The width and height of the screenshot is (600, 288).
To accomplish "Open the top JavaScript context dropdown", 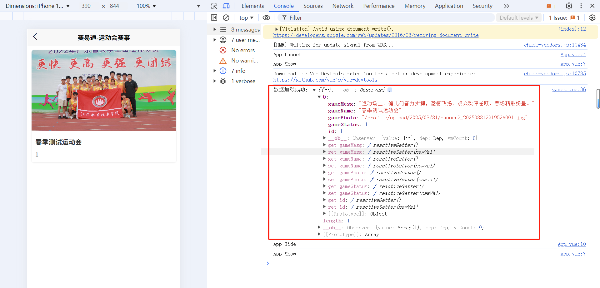I will click(246, 18).
